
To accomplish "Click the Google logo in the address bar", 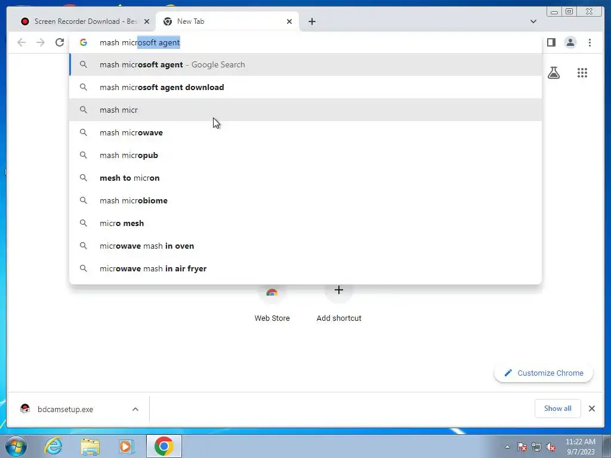I will tap(84, 42).
